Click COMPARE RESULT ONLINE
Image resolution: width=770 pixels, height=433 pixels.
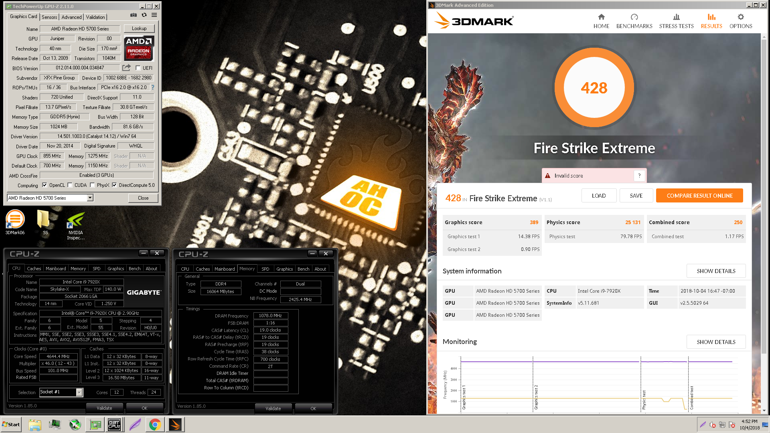tap(699, 196)
